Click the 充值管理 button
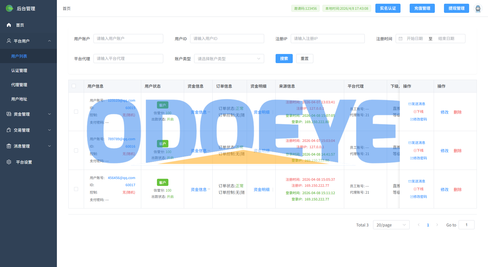Viewport: 488px width, 267px height. click(422, 8)
